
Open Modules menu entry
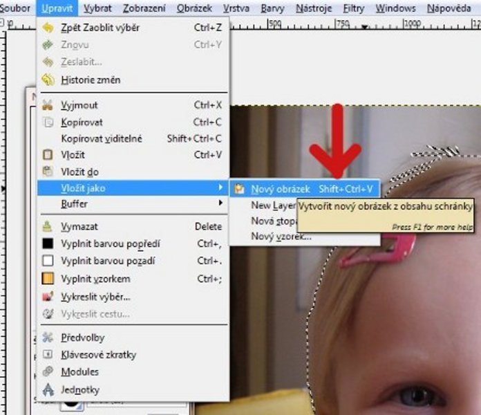(133, 371)
